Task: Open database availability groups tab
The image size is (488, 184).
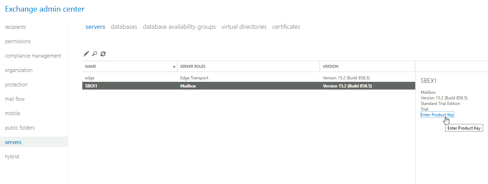Action: pos(179,27)
